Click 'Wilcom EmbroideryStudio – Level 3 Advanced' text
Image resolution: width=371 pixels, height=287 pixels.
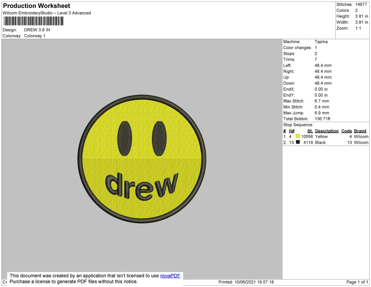[47, 13]
